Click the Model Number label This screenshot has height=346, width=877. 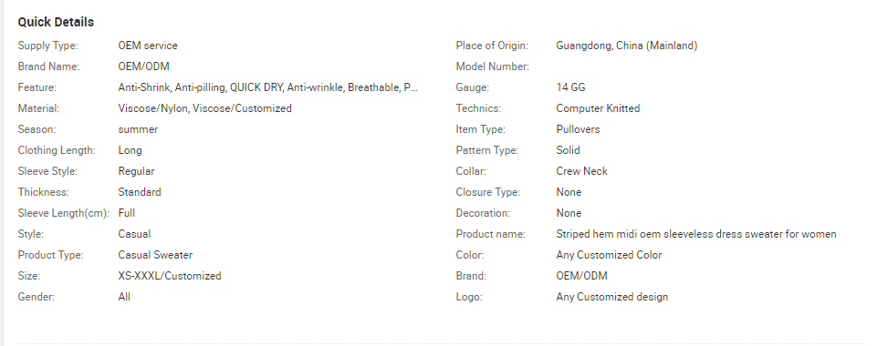pos(492,66)
